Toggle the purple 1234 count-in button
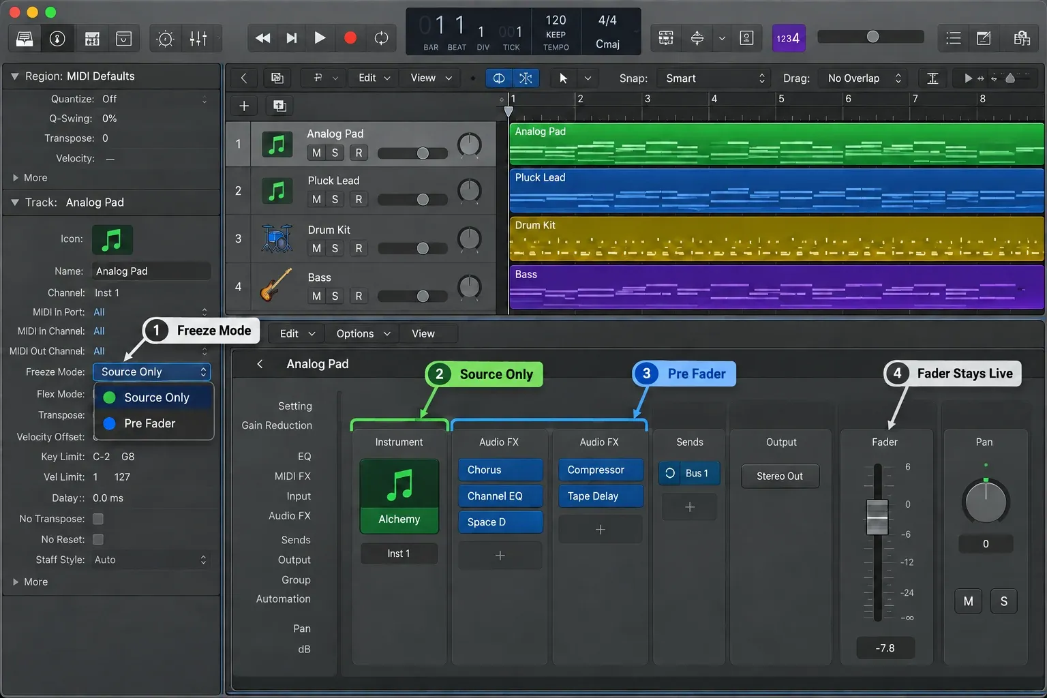Image resolution: width=1047 pixels, height=698 pixels. (x=789, y=38)
